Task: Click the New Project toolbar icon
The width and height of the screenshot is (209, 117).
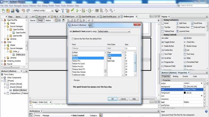Action: click(x=8, y=10)
